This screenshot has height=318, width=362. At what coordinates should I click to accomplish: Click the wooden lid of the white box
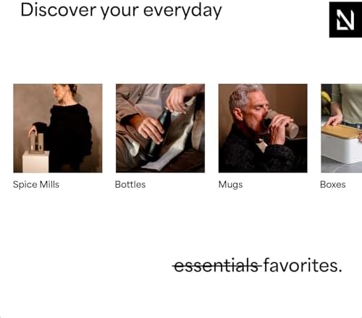point(341,132)
